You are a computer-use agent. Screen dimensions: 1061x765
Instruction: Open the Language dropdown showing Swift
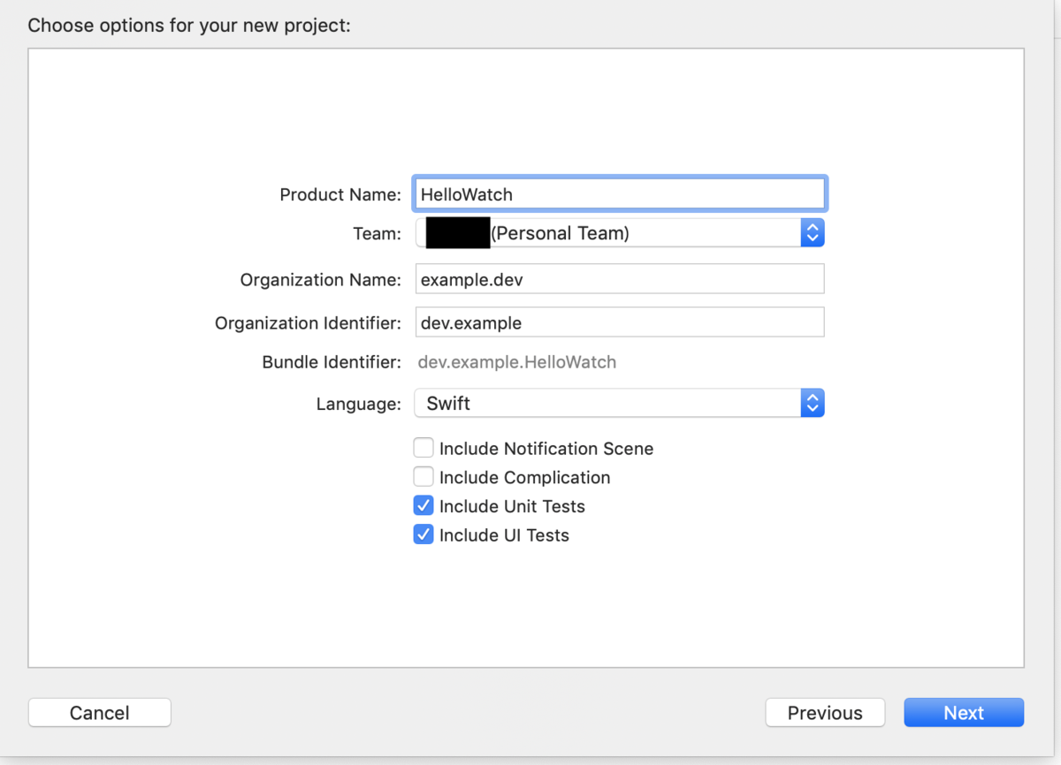click(x=608, y=404)
